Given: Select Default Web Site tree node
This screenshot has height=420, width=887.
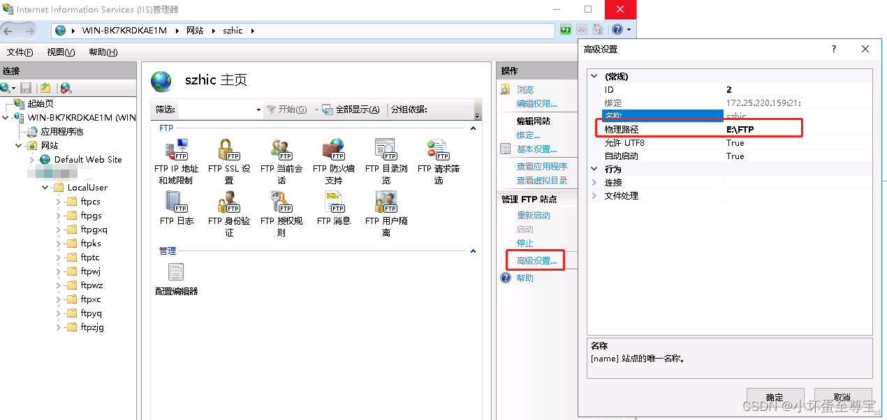Looking at the screenshot, I should (88, 159).
